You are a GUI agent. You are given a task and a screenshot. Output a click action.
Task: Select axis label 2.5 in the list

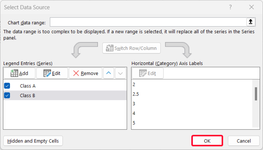point(136,94)
